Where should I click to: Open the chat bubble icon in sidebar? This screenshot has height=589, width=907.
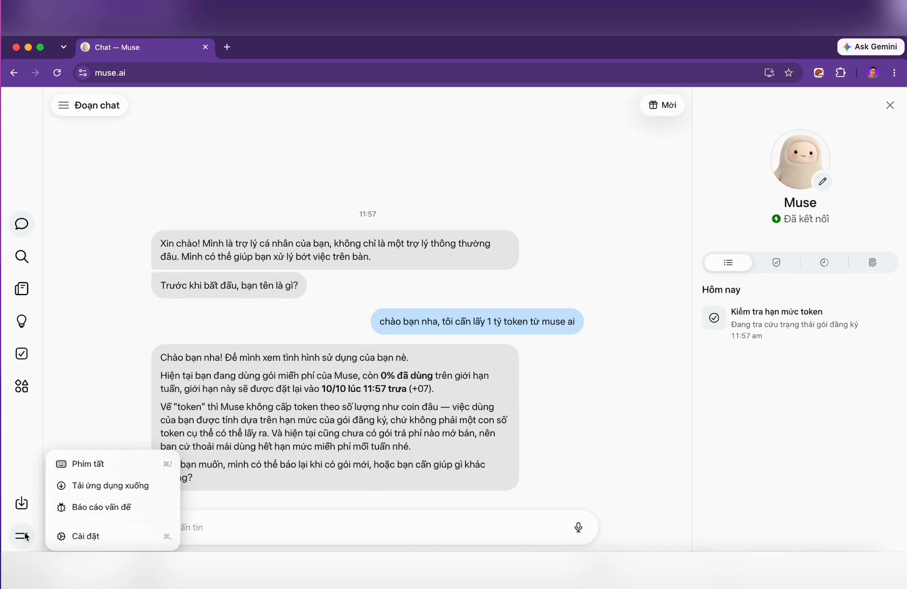[22, 224]
